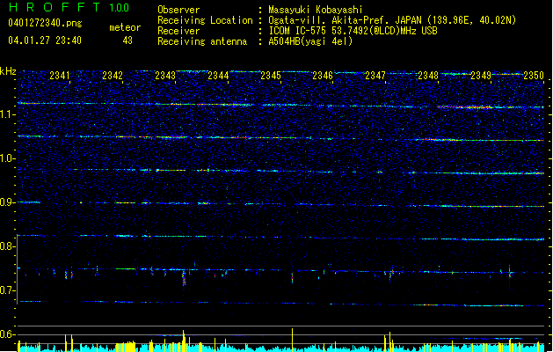Click the 0.6 frequency axis label
The width and height of the screenshot is (553, 352).
click(7, 334)
